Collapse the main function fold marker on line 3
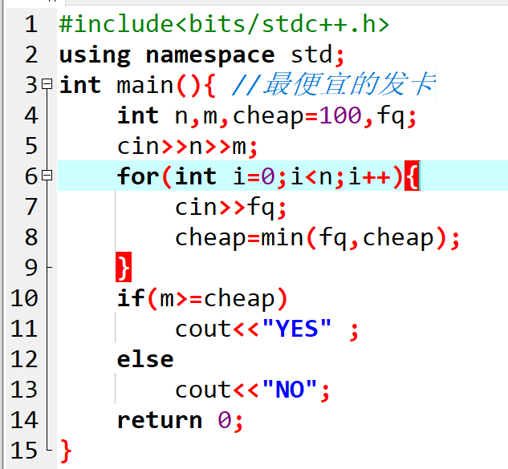508x469 pixels. coord(47,84)
